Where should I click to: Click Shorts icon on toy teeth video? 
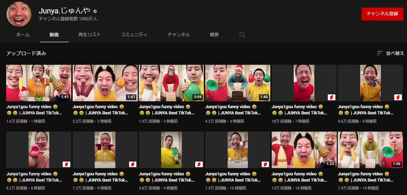66,164
